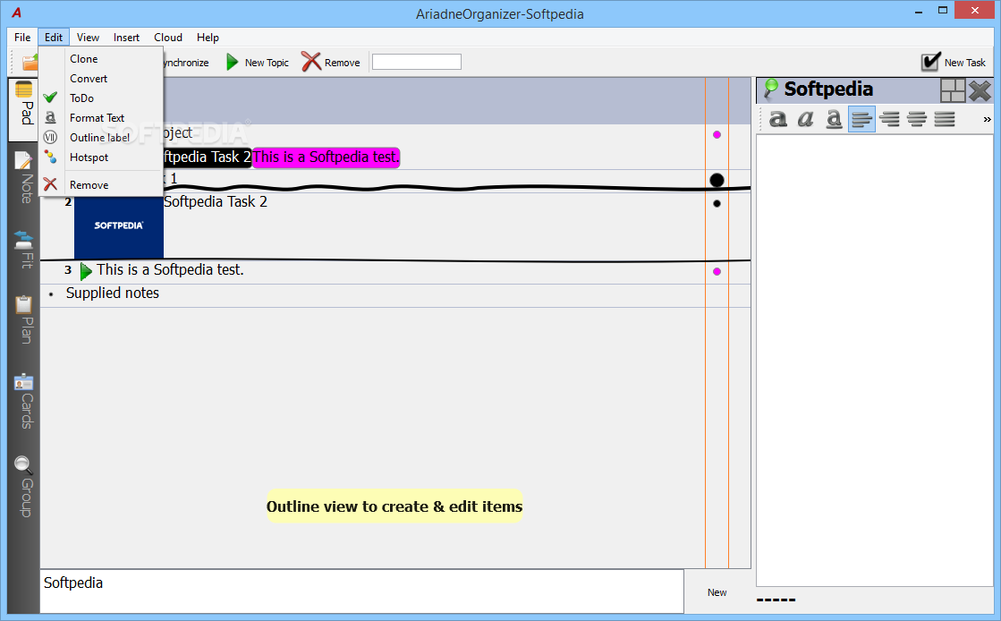Click the italic text format icon
This screenshot has width=1001, height=621.
click(x=806, y=119)
